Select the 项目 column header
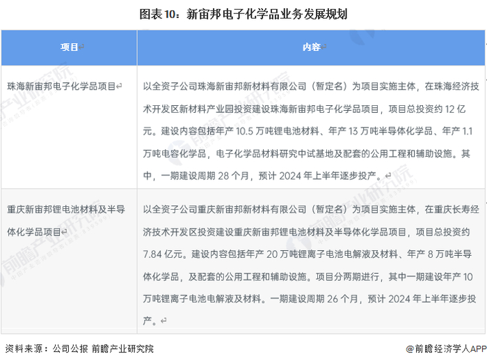 (x=69, y=47)
